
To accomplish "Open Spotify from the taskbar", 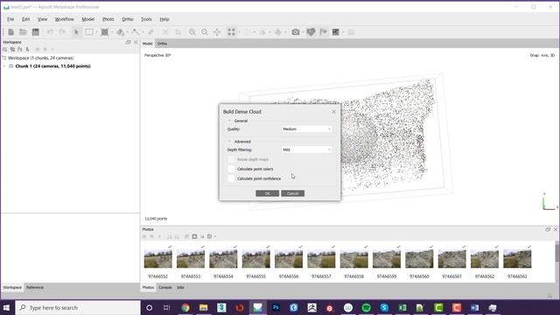I will [x=366, y=307].
